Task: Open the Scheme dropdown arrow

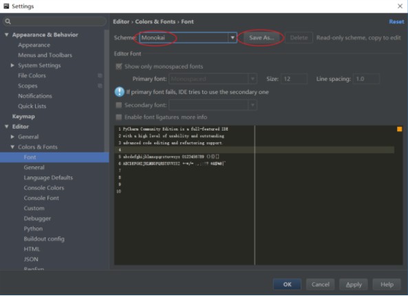Action: (x=233, y=38)
